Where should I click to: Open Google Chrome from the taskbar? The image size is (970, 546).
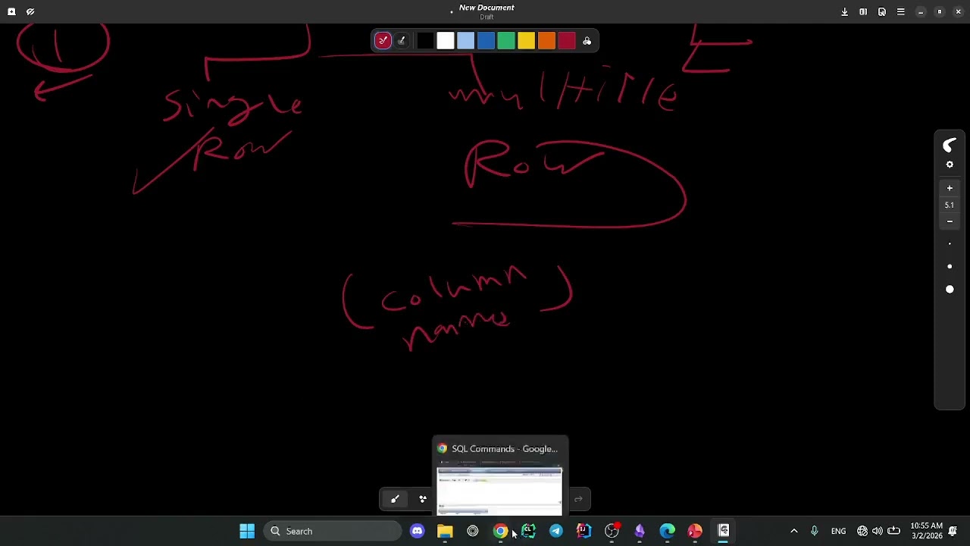pyautogui.click(x=500, y=531)
